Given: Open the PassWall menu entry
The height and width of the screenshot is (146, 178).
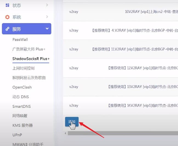Looking at the screenshot, I should pyautogui.click(x=20, y=40).
